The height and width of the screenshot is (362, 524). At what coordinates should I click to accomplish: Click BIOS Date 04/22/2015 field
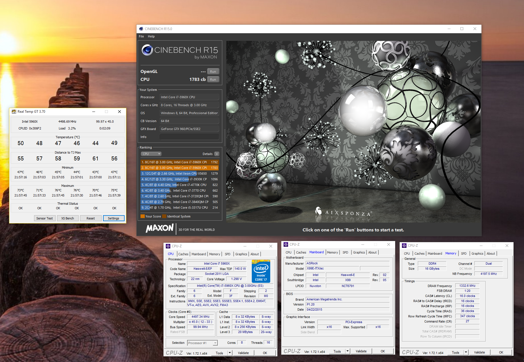pyautogui.click(x=348, y=309)
